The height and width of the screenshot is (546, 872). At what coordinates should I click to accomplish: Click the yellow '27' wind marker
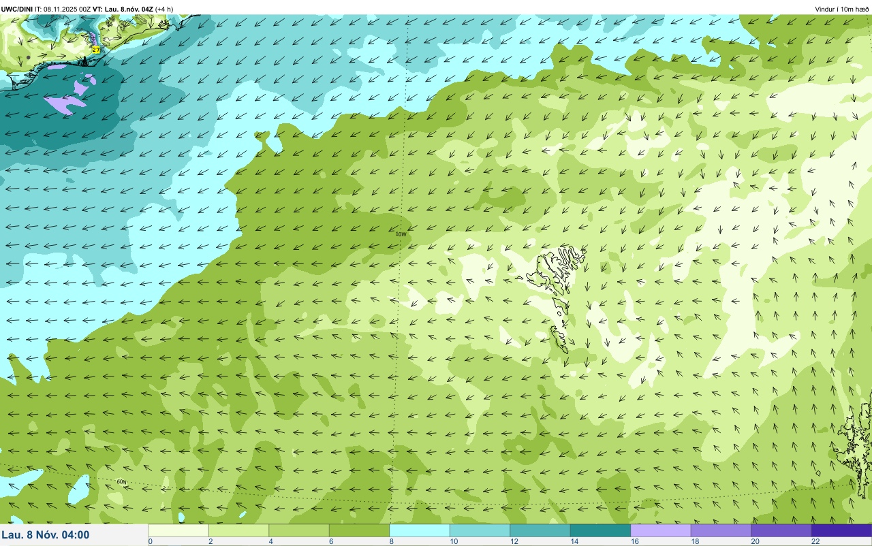(x=96, y=50)
